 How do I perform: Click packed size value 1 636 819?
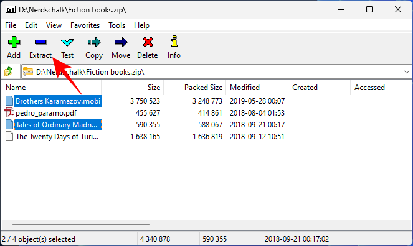[x=207, y=137]
